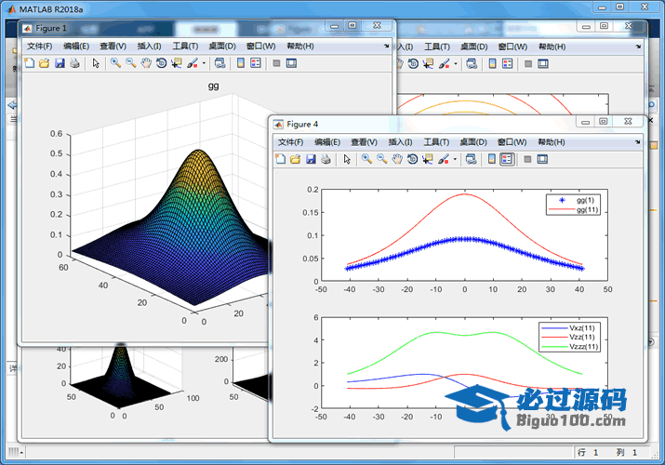Viewport: 665px width, 465px height.
Task: Open 窗口(W) menu in Figure 4
Action: click(x=512, y=142)
